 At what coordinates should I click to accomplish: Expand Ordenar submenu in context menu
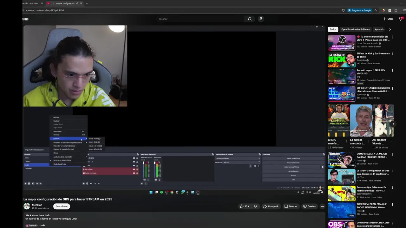coord(68,139)
